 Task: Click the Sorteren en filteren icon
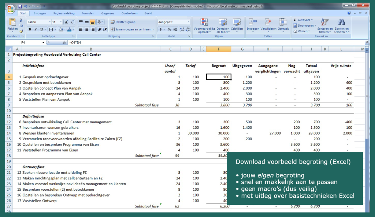click(x=325, y=22)
